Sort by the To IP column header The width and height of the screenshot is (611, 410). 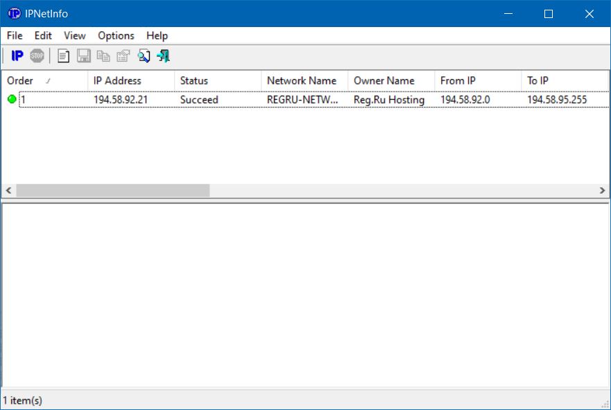[565, 80]
